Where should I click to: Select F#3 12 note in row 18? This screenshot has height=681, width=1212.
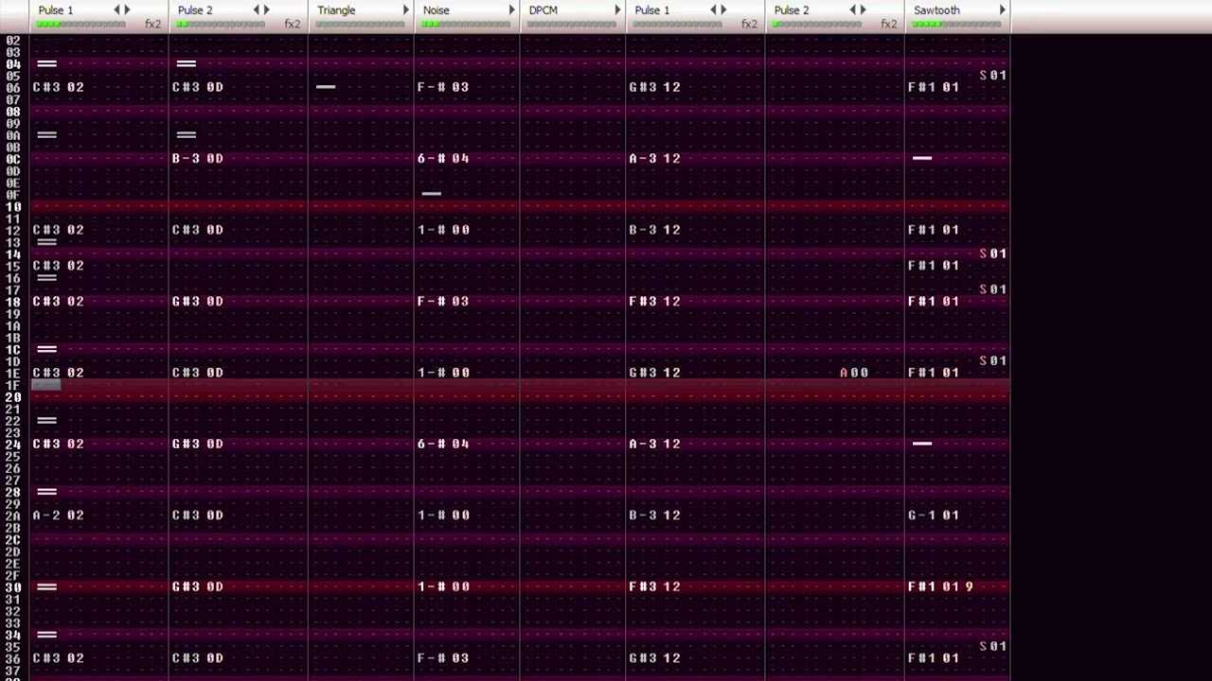pyautogui.click(x=654, y=301)
